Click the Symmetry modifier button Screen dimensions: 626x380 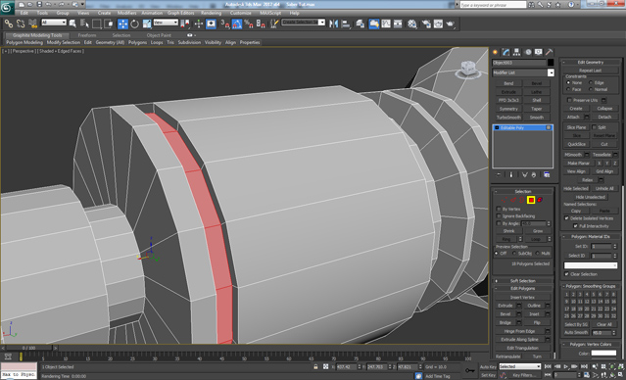coord(508,109)
